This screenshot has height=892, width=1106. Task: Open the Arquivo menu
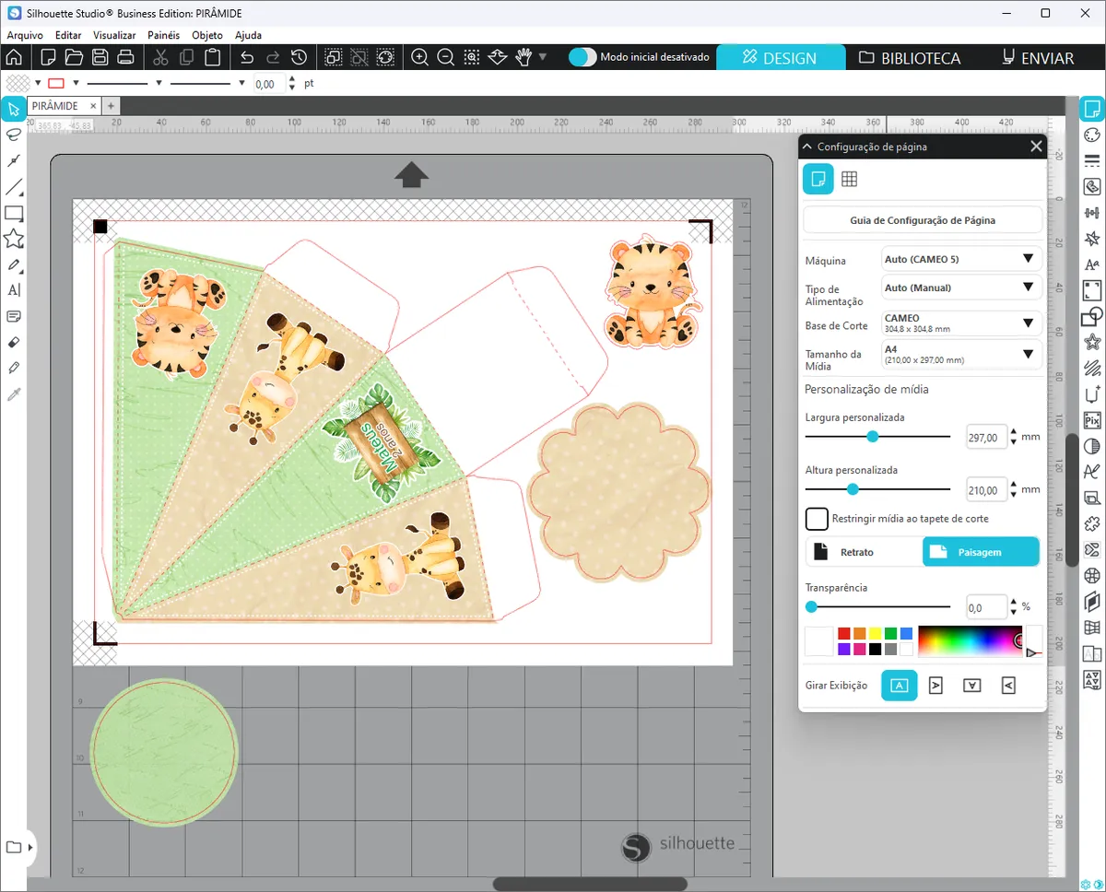25,35
